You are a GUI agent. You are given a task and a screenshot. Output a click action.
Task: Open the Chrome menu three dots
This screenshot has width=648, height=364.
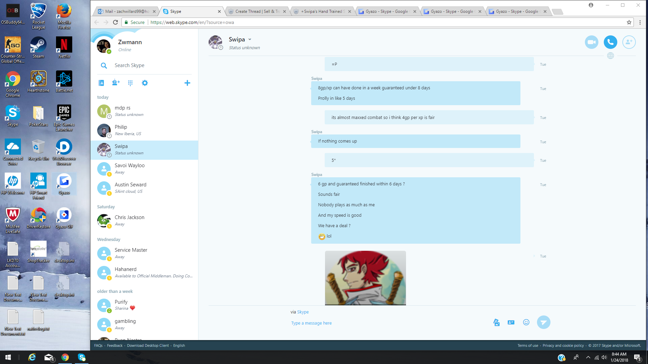(640, 22)
